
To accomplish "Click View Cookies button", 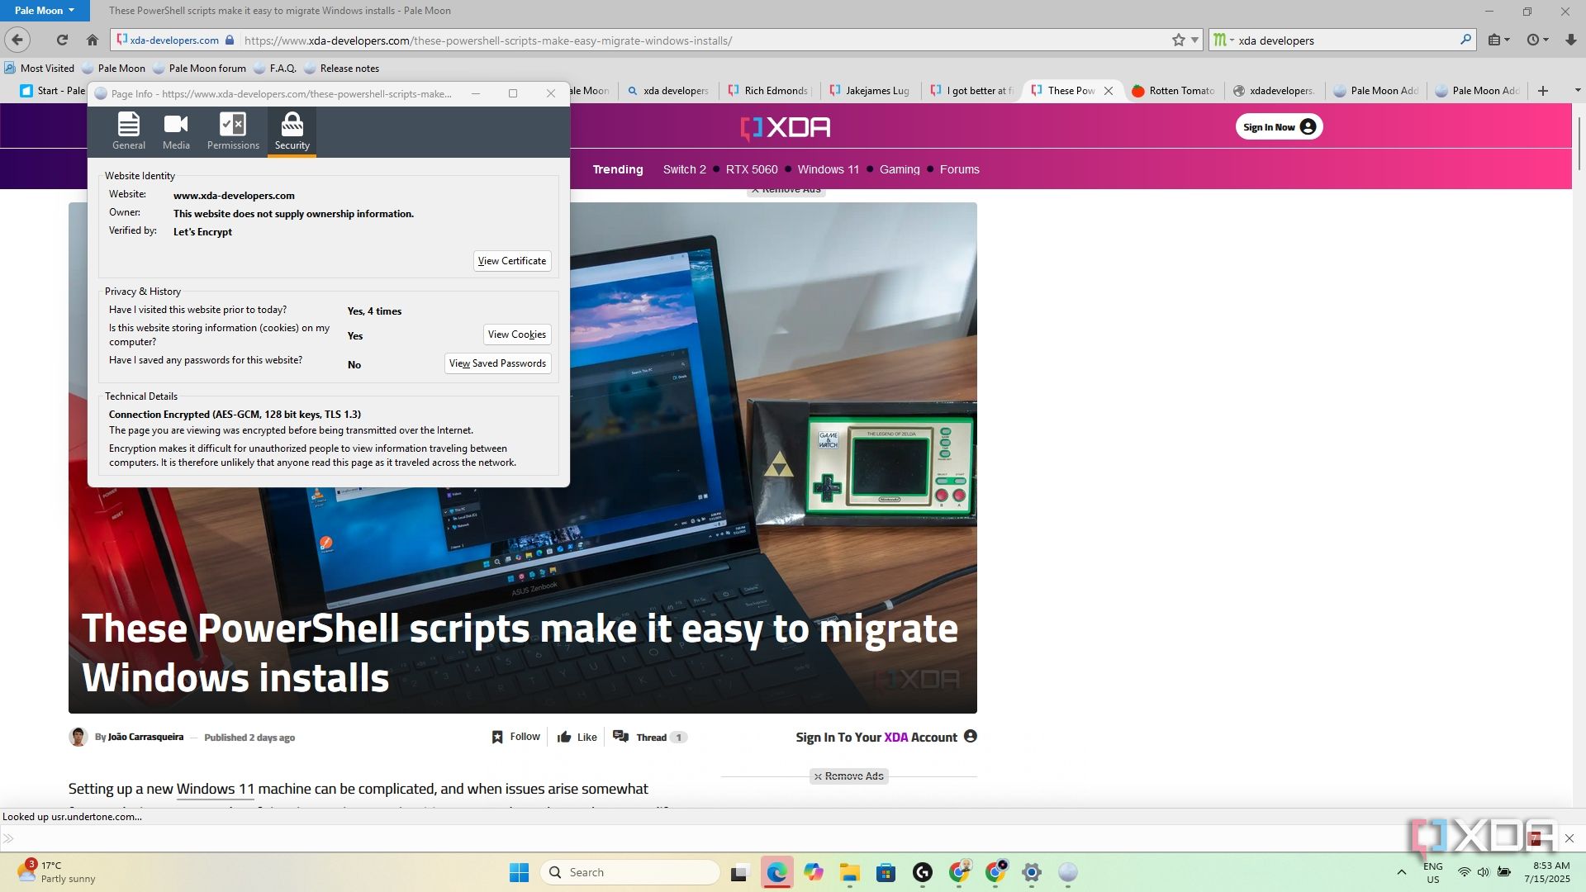I will pos(517,334).
